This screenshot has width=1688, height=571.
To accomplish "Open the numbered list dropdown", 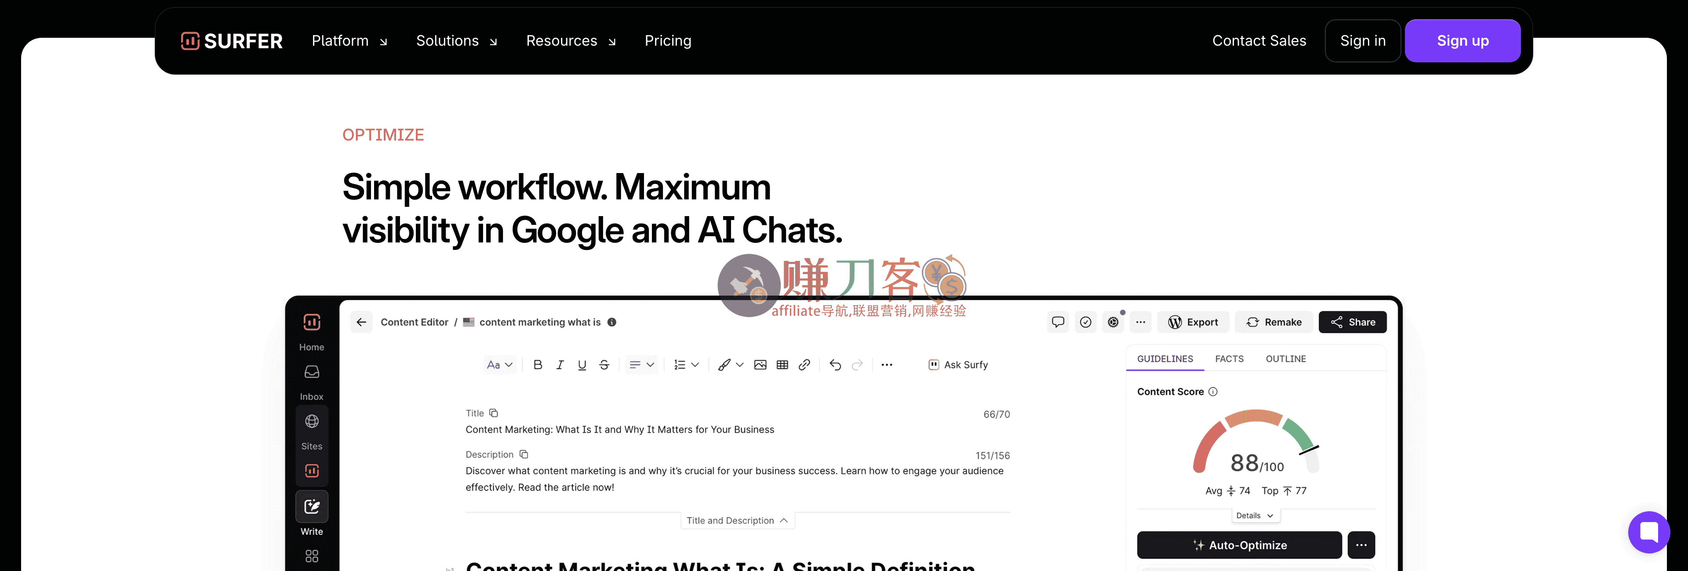I will 686,365.
